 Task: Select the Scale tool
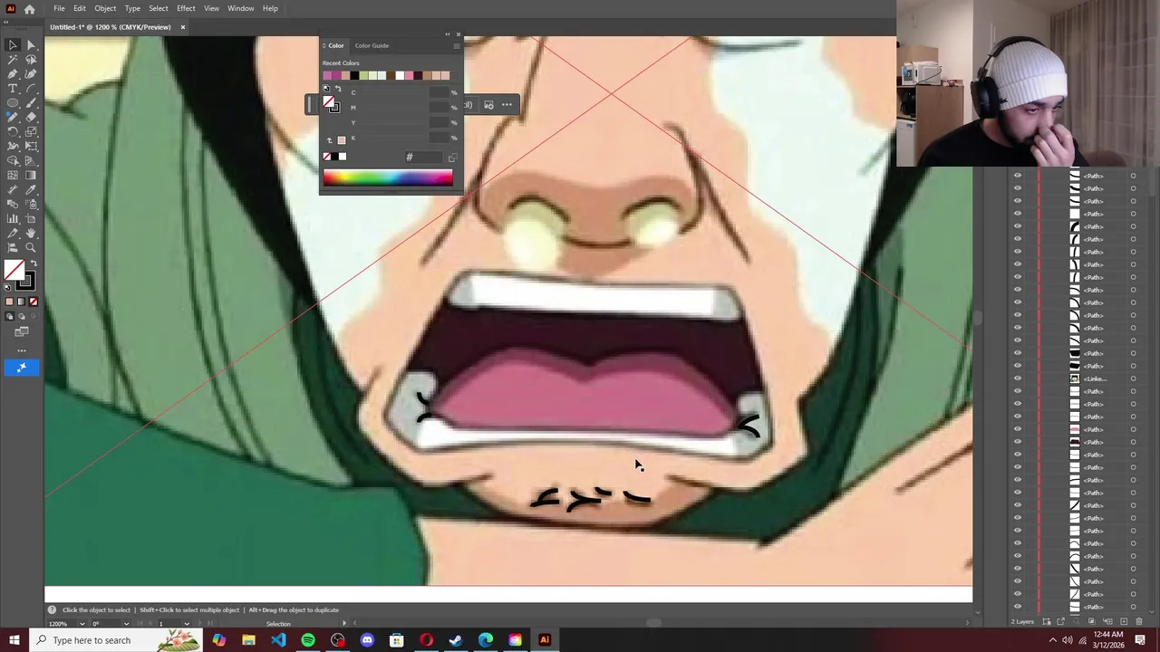click(x=31, y=131)
